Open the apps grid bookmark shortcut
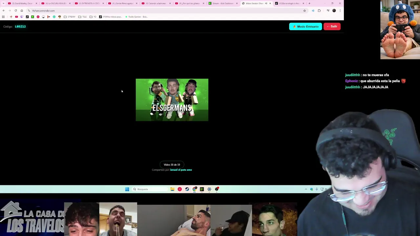This screenshot has height=236, width=420. (x=3, y=17)
